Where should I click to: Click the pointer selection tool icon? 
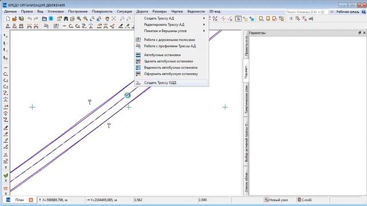(x=239, y=19)
